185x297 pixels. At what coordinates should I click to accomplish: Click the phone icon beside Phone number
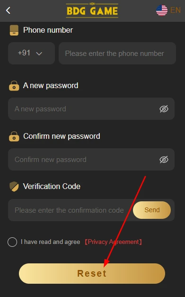point(14,30)
